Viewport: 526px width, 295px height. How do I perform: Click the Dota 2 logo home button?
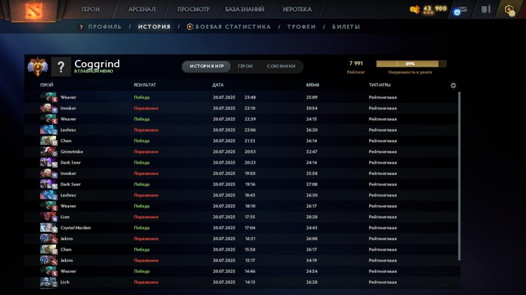point(34,10)
